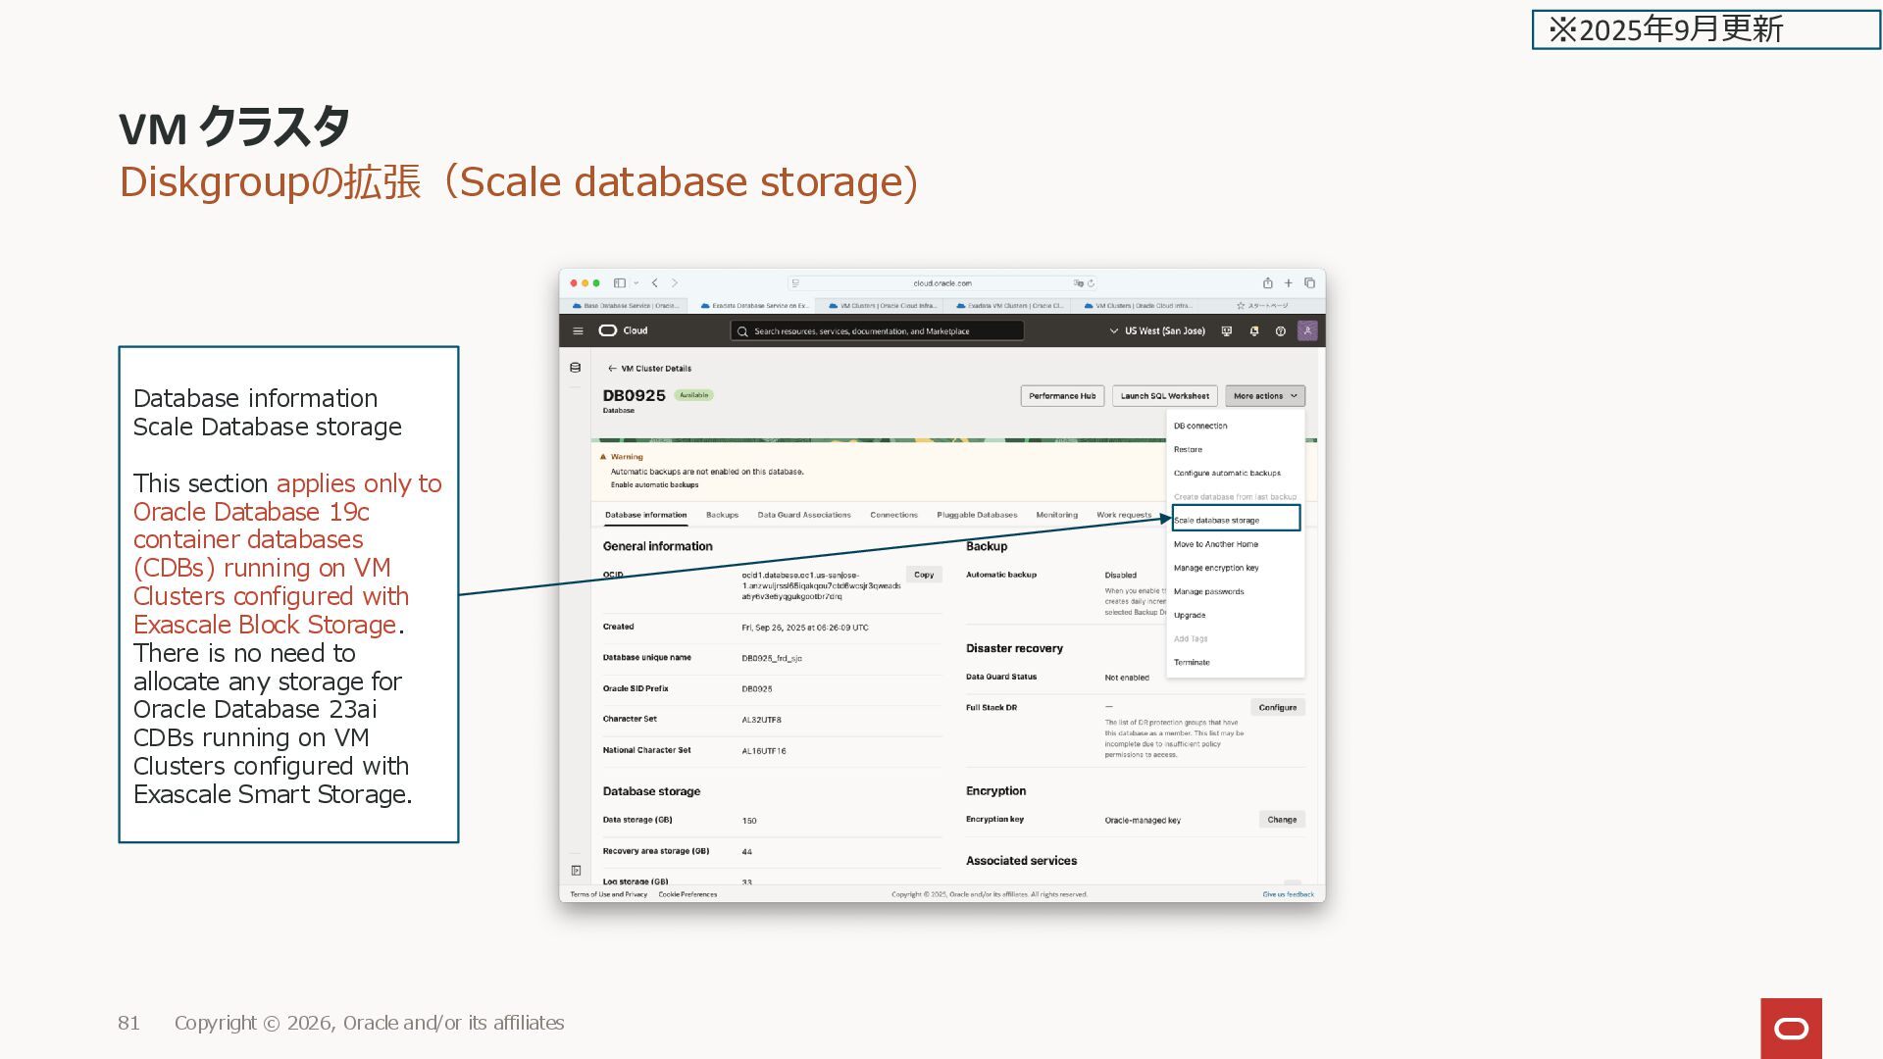Expand the More actions dropdown

point(1264,396)
